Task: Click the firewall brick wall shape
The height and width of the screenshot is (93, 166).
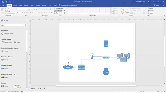Action: (81, 67)
